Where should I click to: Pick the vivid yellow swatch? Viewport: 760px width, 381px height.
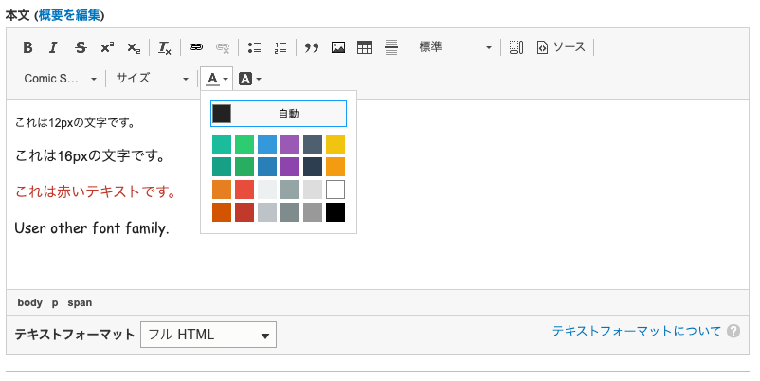(335, 144)
